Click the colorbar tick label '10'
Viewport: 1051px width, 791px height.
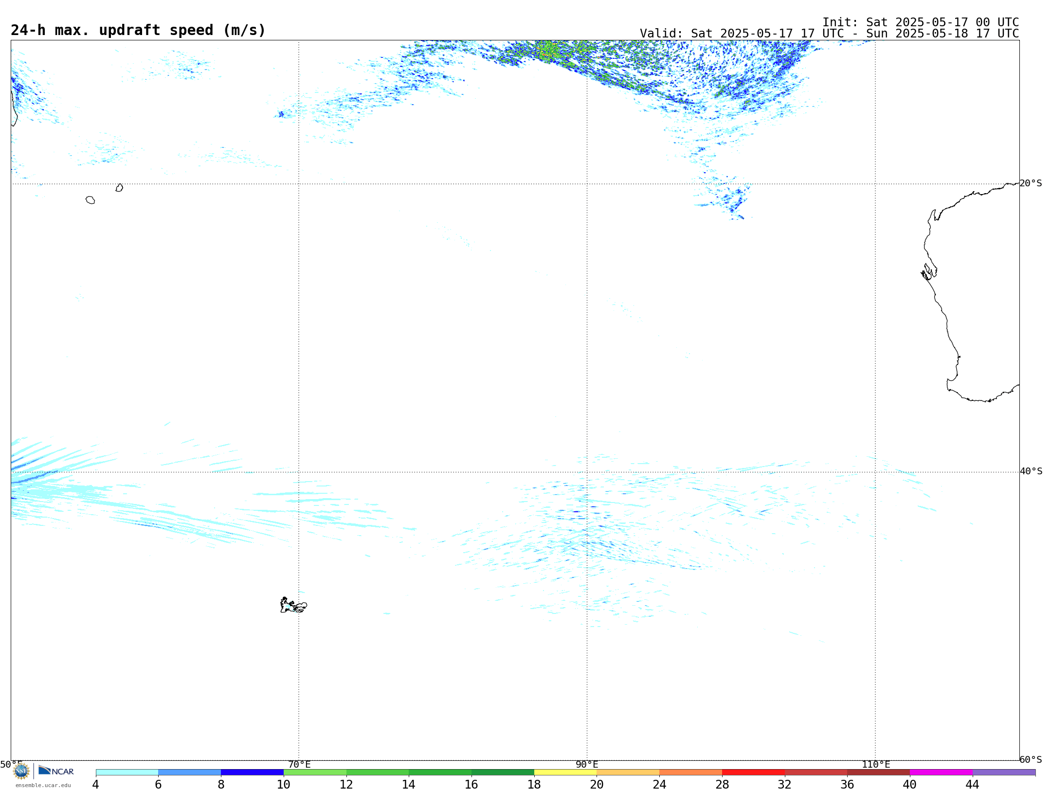pos(284,785)
